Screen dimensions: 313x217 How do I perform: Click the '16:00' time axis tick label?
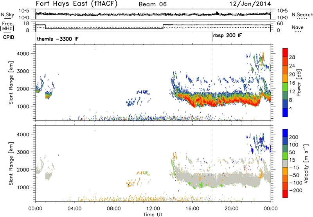pos(192,209)
